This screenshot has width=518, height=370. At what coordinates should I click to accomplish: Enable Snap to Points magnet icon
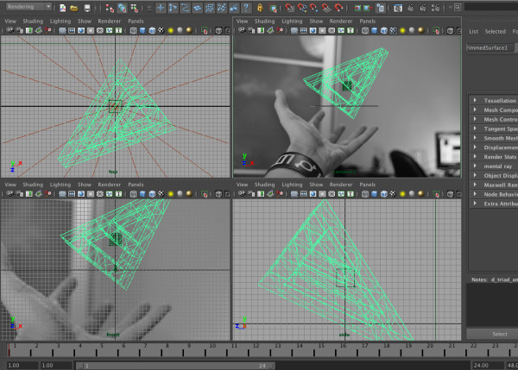coord(314,8)
